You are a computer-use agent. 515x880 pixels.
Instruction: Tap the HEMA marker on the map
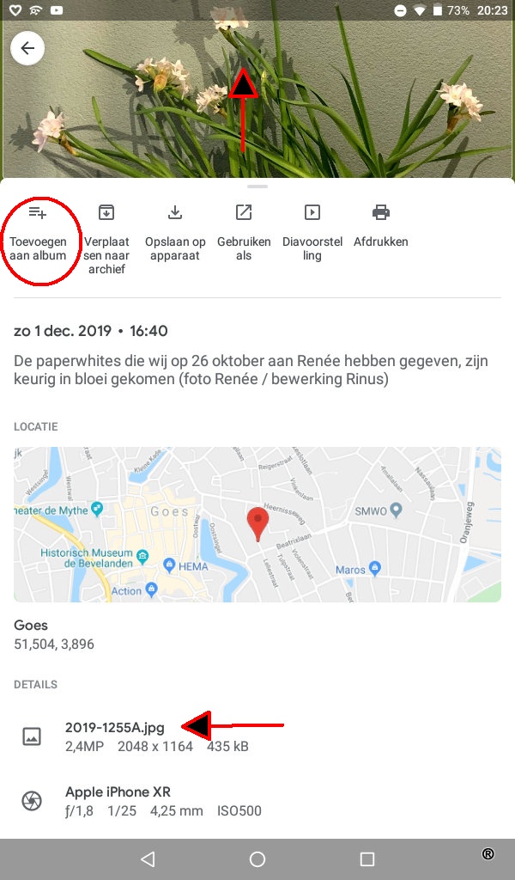coord(170,565)
